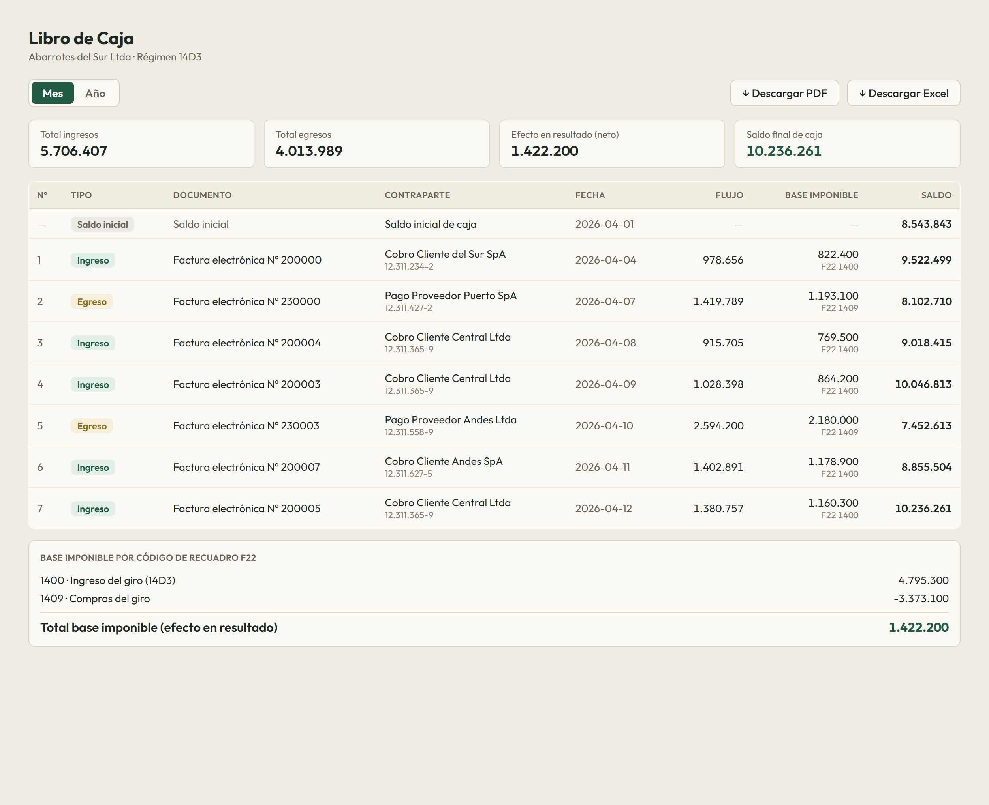
Task: Click the Descargar PDF button
Action: (784, 93)
